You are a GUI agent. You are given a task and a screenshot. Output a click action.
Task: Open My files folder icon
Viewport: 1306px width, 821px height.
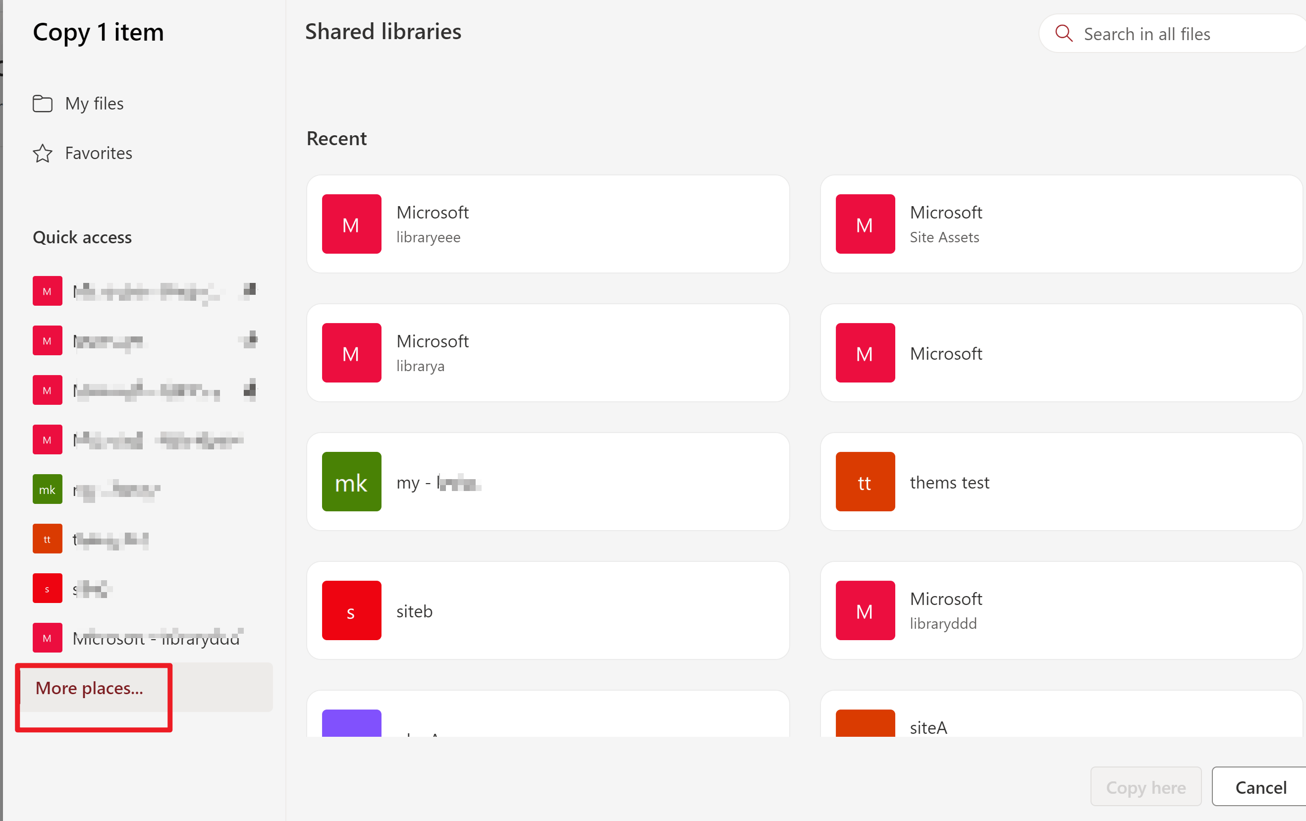42,104
